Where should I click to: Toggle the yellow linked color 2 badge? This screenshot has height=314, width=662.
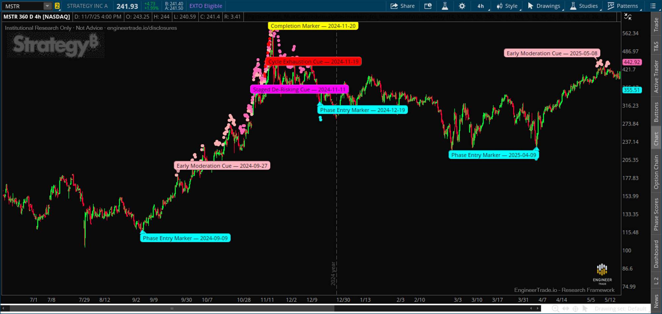point(57,6)
